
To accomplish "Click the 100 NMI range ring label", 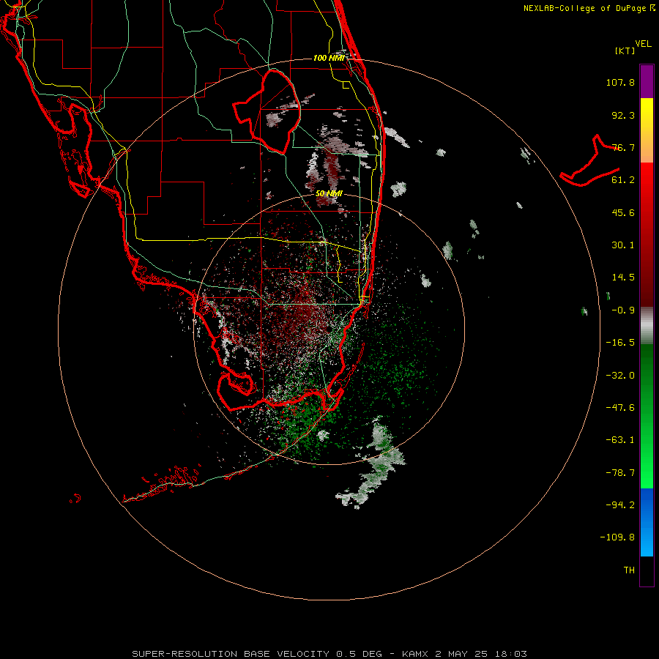I will click(329, 58).
